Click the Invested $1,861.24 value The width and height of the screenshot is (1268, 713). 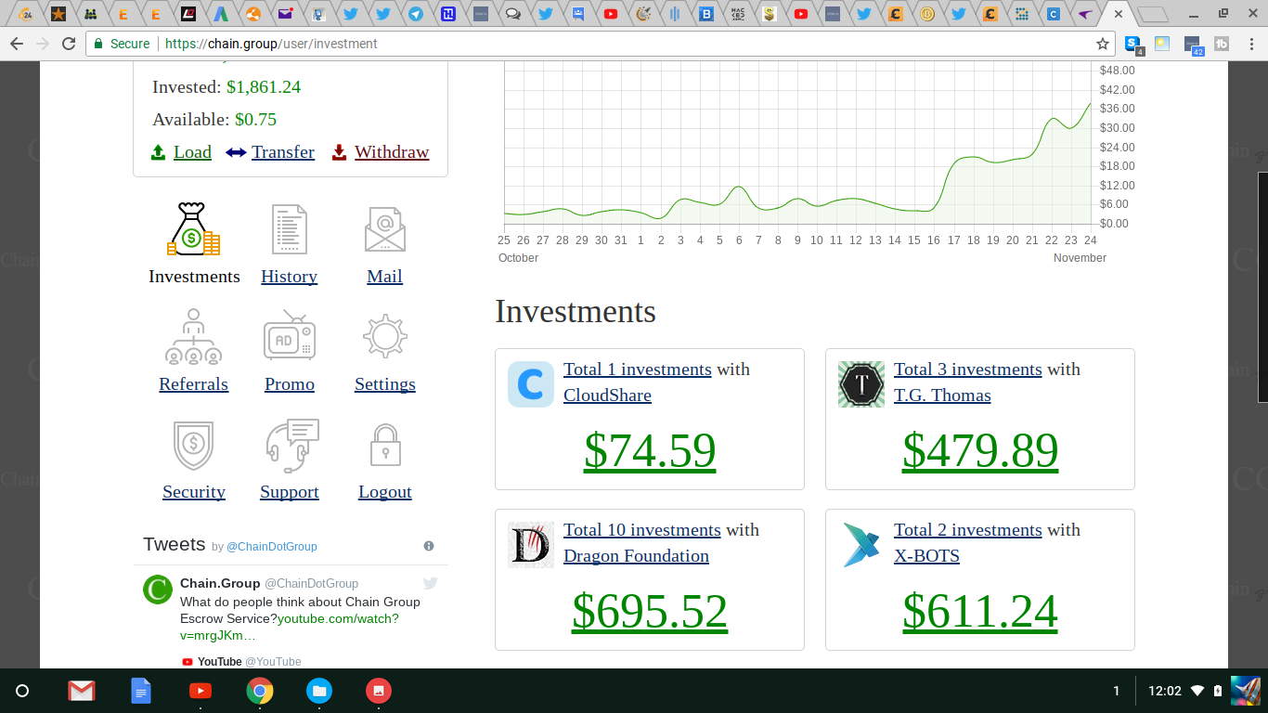pyautogui.click(x=264, y=87)
